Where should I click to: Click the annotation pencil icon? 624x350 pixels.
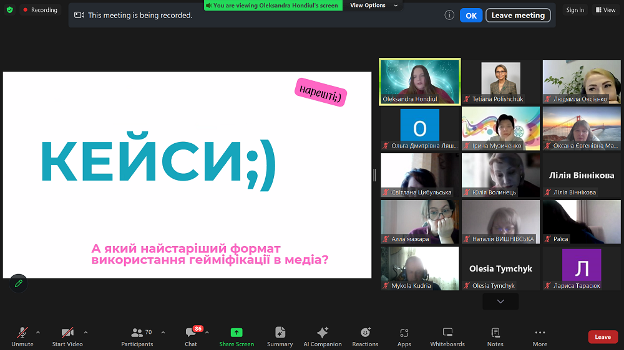click(x=19, y=283)
